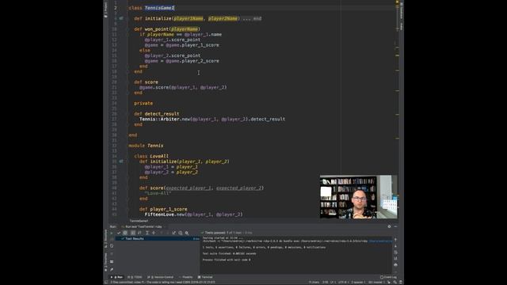Open the Run tool window tab
The height and width of the screenshot is (285, 507).
pyautogui.click(x=117, y=277)
